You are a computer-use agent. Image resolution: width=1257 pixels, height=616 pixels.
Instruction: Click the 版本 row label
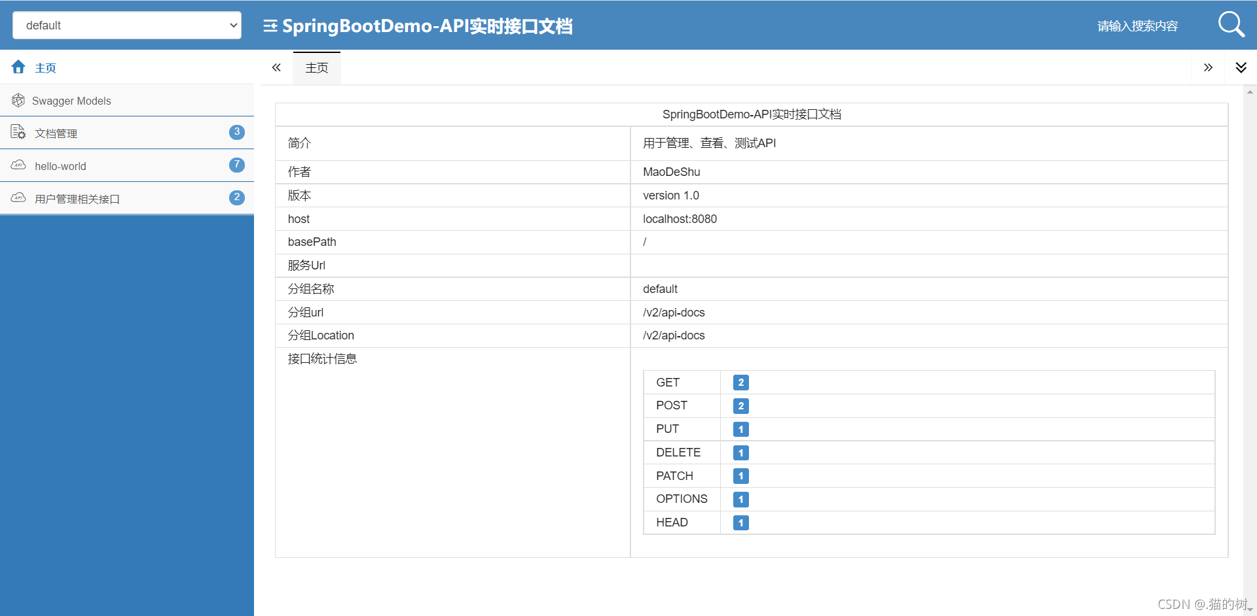299,196
